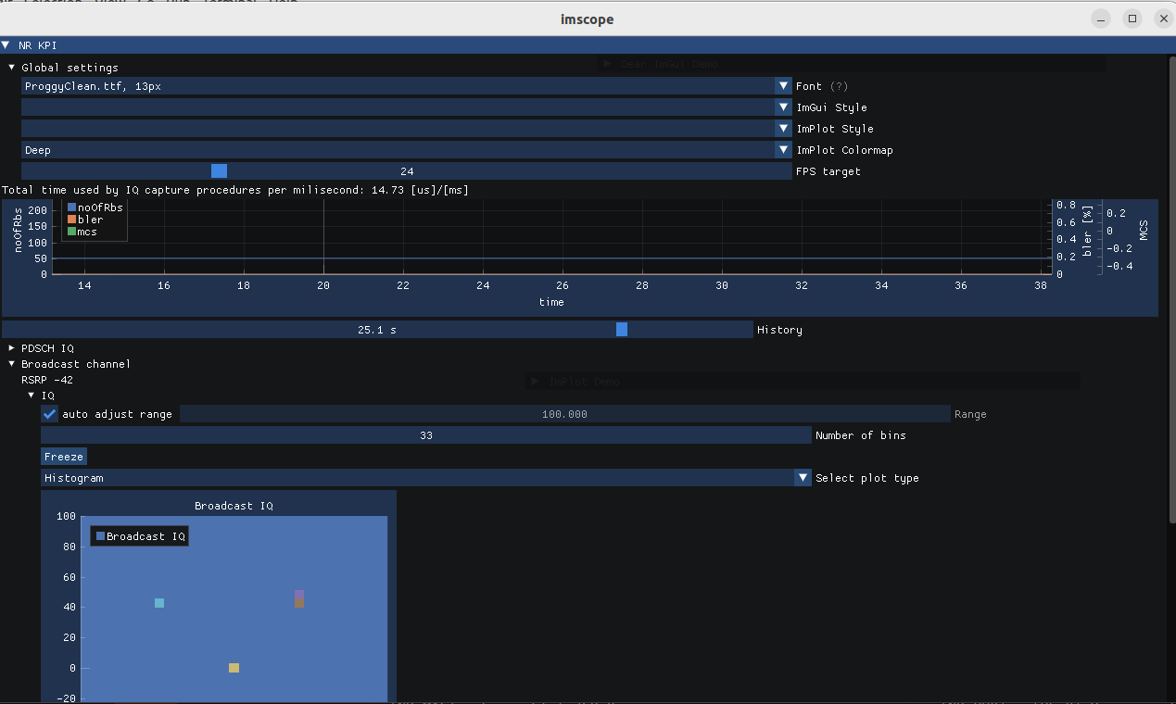Click FPS target slider handle
This screenshot has height=704, width=1176.
pyautogui.click(x=219, y=171)
